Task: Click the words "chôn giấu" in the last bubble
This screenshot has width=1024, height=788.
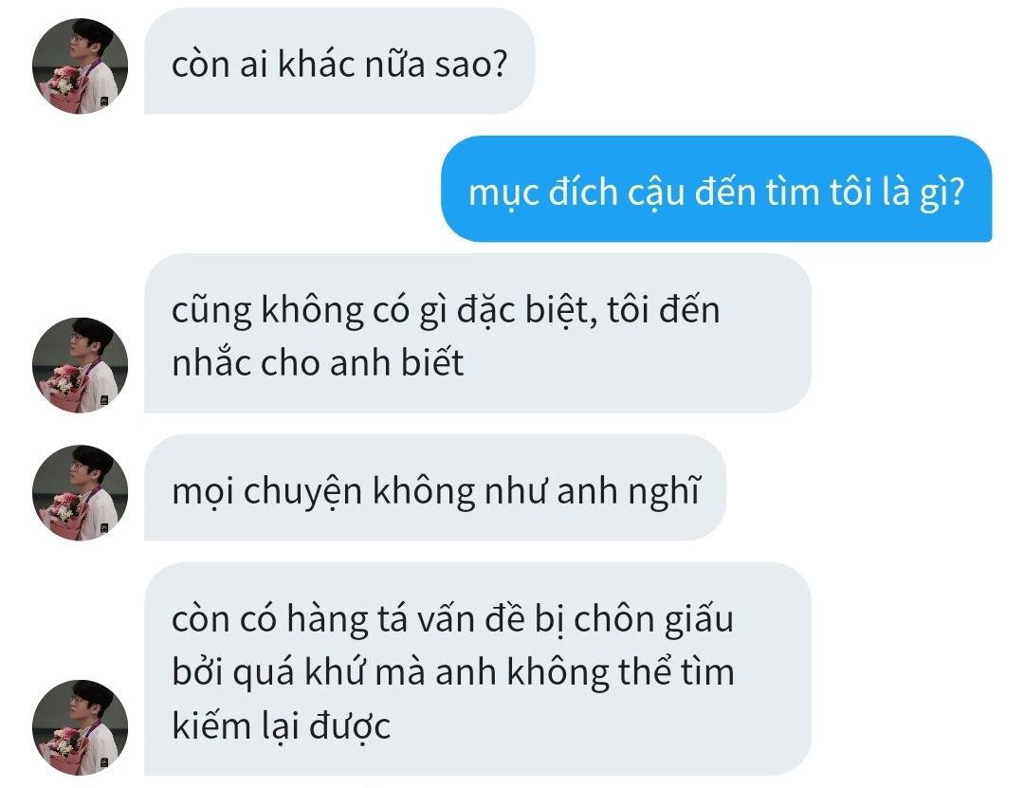Action: 653,619
